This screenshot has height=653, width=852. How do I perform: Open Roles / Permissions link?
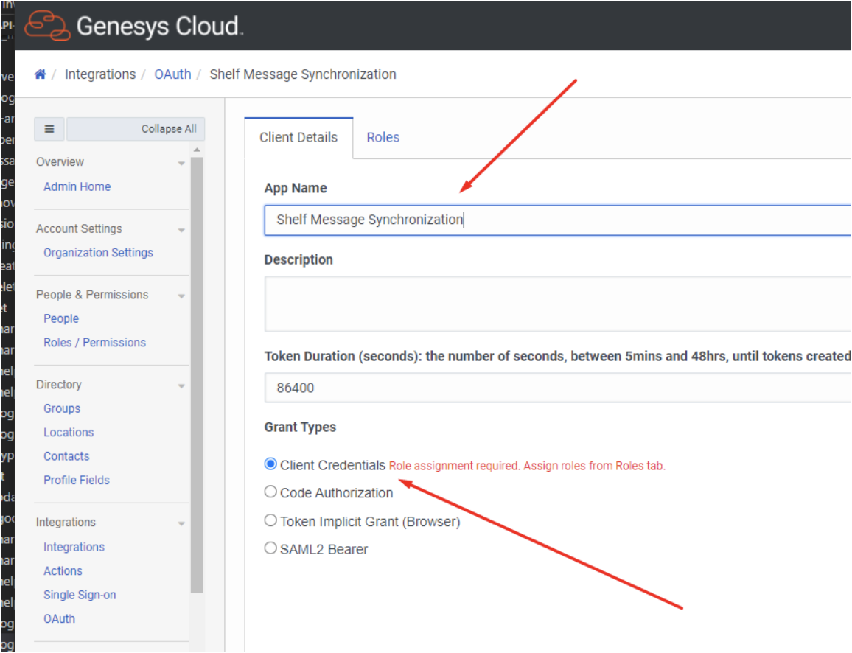tap(94, 343)
